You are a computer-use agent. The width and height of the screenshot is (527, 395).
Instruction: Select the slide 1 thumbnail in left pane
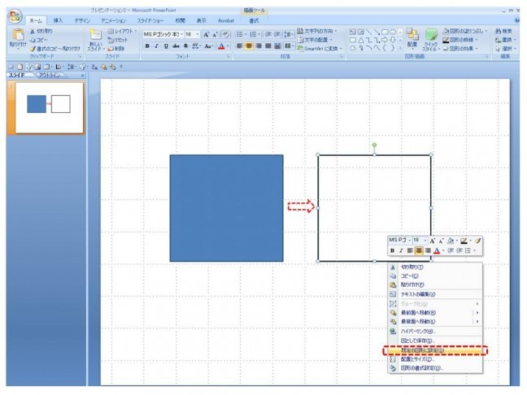(48, 104)
